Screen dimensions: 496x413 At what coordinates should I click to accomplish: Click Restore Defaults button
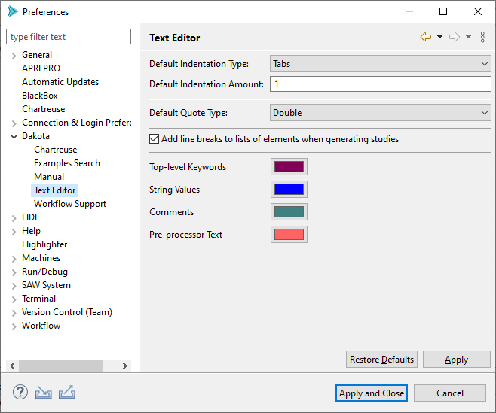(x=381, y=360)
